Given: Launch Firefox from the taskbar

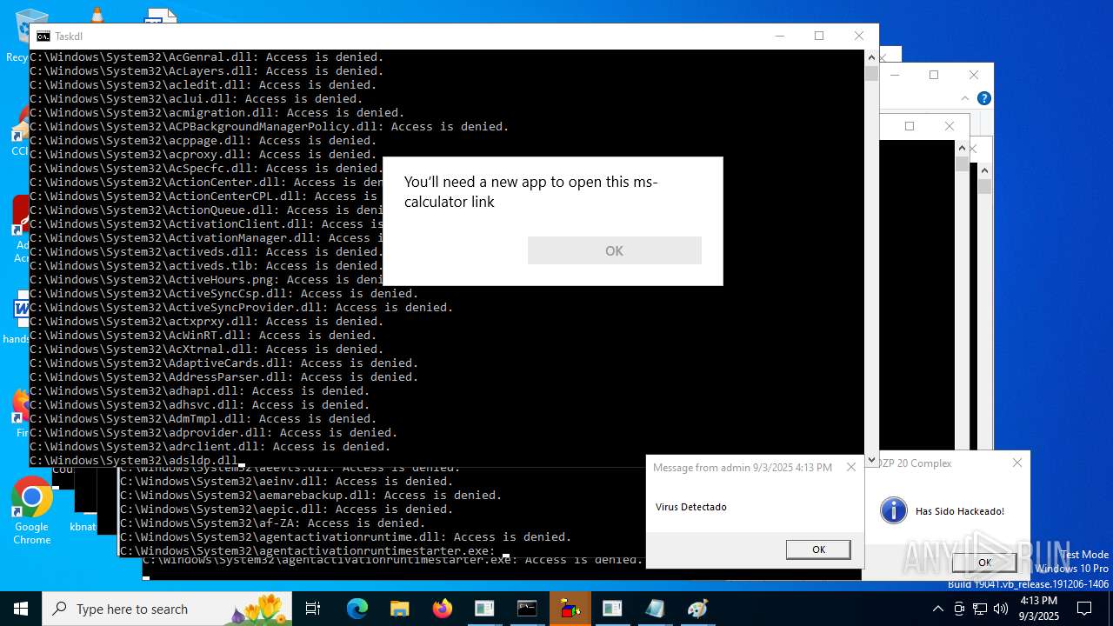Looking at the screenshot, I should pyautogui.click(x=443, y=609).
